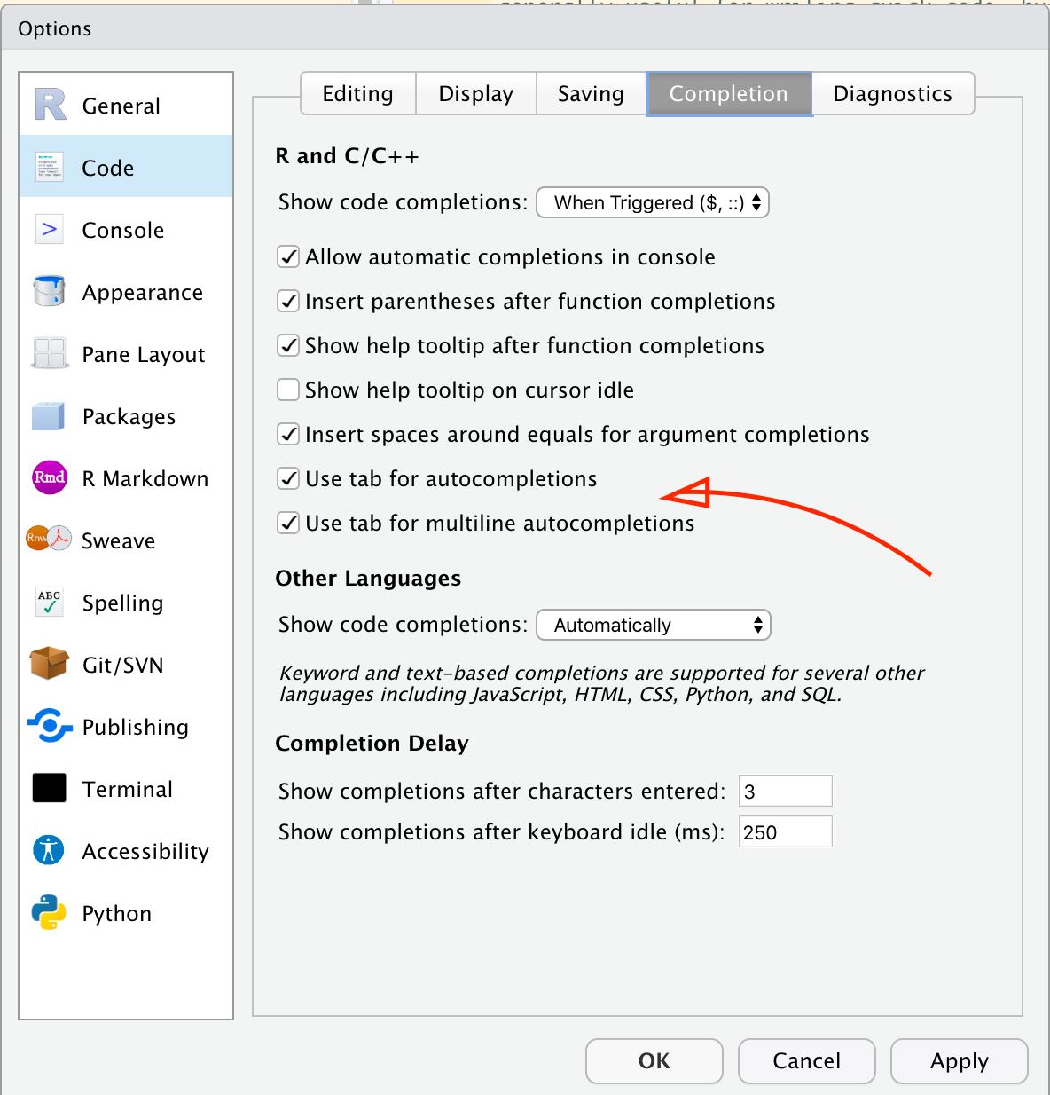1050x1095 pixels.
Task: Open R code completions When Triggered dropdown
Action: coord(653,202)
